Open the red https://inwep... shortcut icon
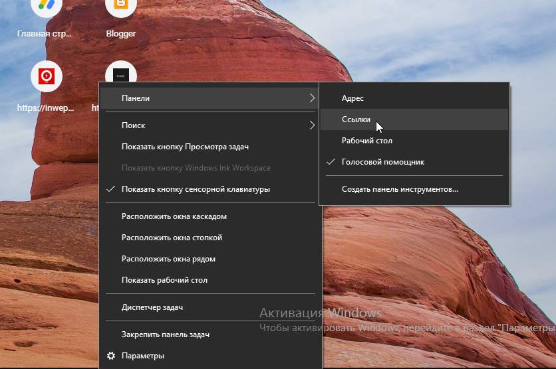Screen dimensions: 556x369 47,76
